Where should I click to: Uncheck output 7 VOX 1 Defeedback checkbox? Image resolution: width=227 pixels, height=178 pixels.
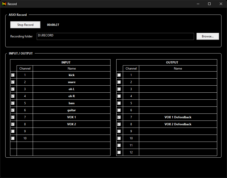point(119,117)
